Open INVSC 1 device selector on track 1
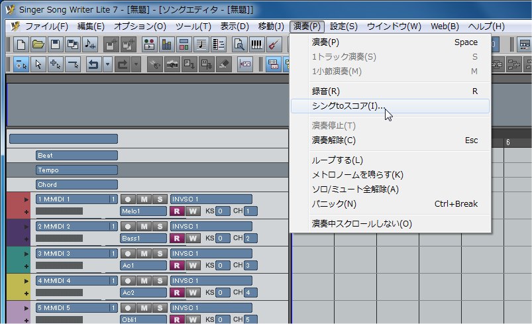The height and width of the screenshot is (324, 532). point(211,199)
